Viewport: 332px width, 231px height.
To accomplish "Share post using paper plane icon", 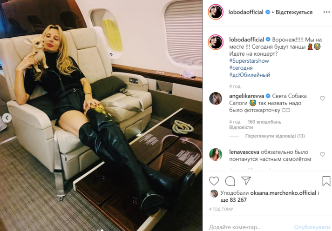I will pyautogui.click(x=246, y=181).
